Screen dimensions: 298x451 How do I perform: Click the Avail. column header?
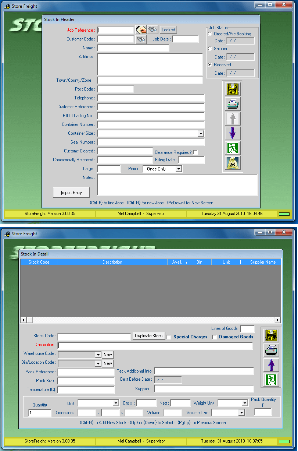click(x=177, y=262)
